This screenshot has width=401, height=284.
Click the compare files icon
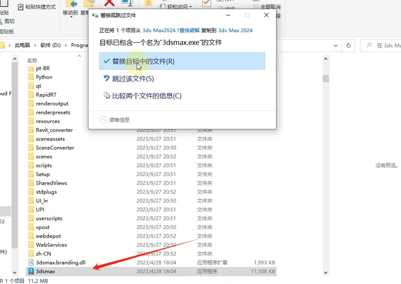[107, 95]
